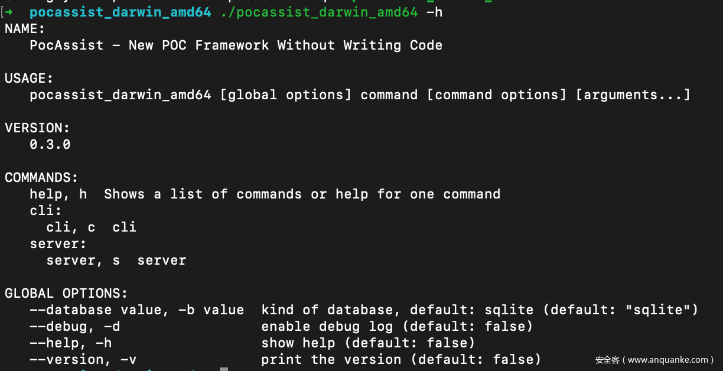Select [arguments...] in the usage line
The height and width of the screenshot is (371, 723).
(633, 95)
